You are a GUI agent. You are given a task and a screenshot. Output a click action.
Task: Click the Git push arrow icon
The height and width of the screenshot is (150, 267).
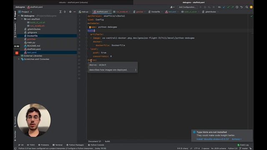[232, 7]
